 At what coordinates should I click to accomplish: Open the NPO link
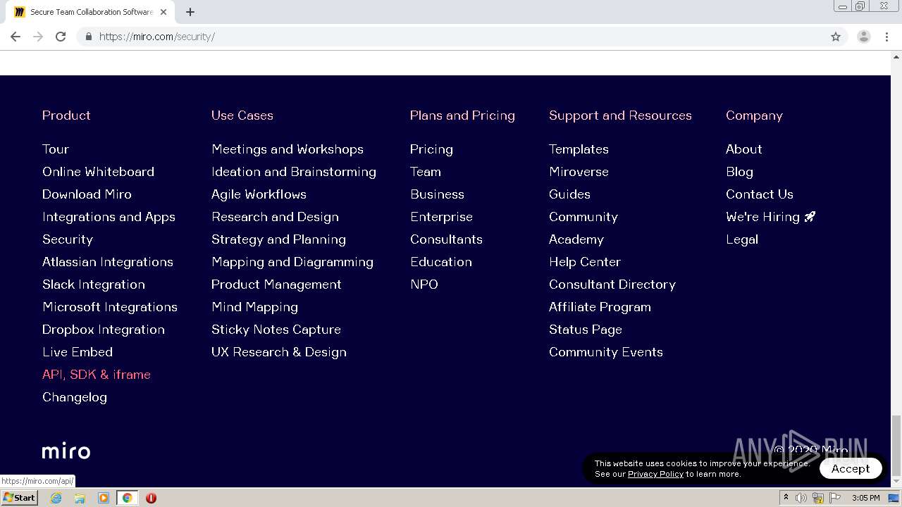click(424, 284)
